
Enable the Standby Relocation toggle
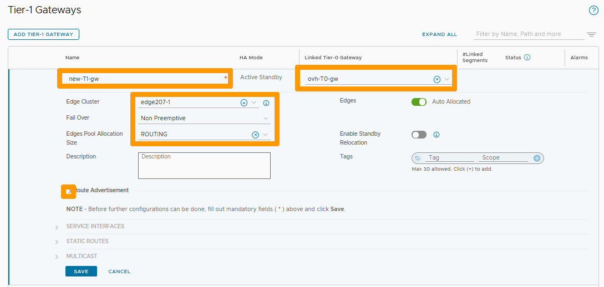(x=419, y=135)
